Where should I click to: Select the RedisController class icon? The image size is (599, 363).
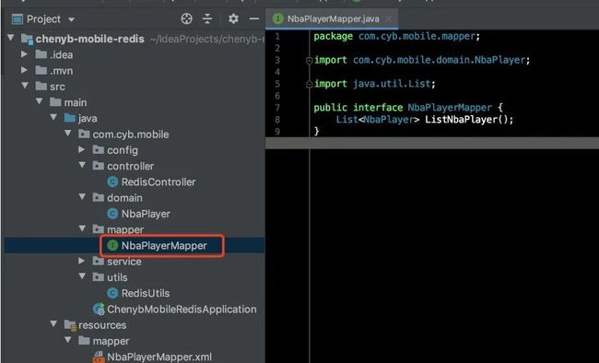point(112,181)
